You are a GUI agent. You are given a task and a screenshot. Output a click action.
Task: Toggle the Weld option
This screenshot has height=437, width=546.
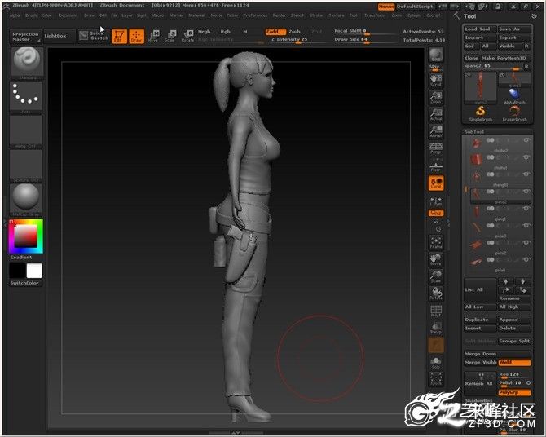pos(514,363)
